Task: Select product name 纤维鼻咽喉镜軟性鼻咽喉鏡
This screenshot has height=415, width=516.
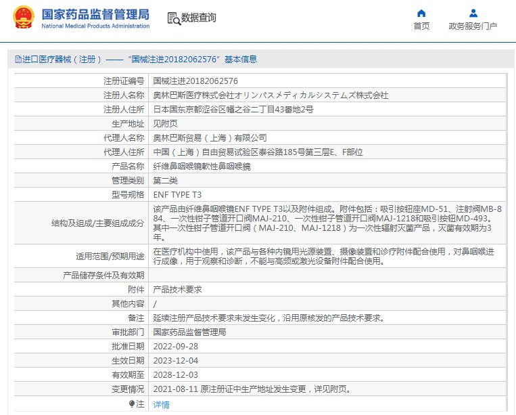Action: pyautogui.click(x=202, y=167)
